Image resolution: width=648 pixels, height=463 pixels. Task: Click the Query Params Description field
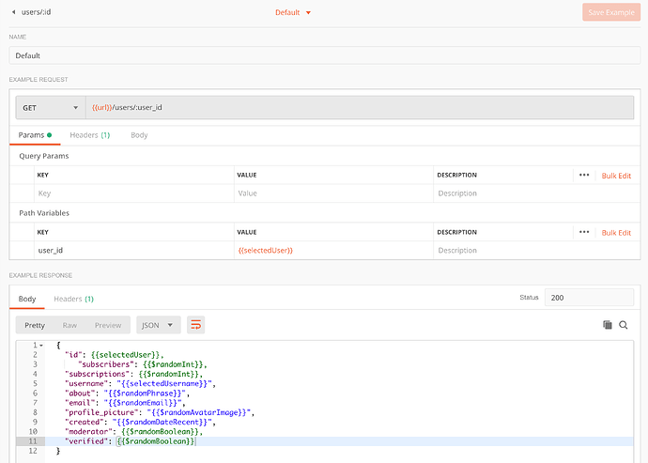536,193
